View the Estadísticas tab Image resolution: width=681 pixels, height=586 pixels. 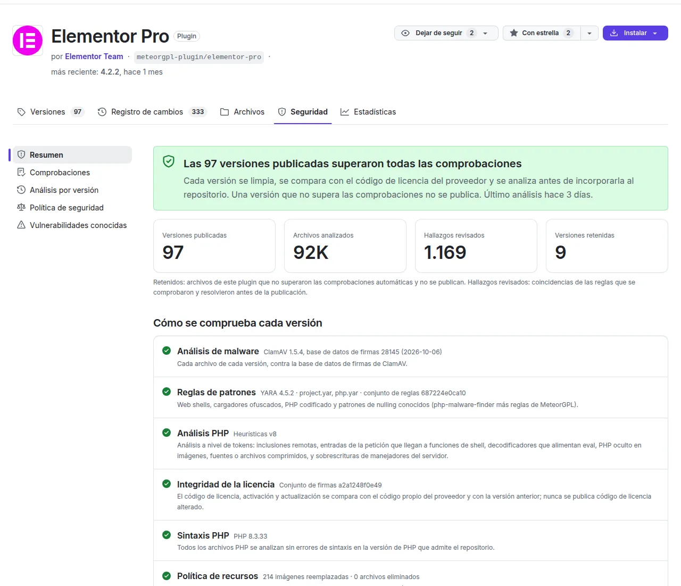click(368, 112)
